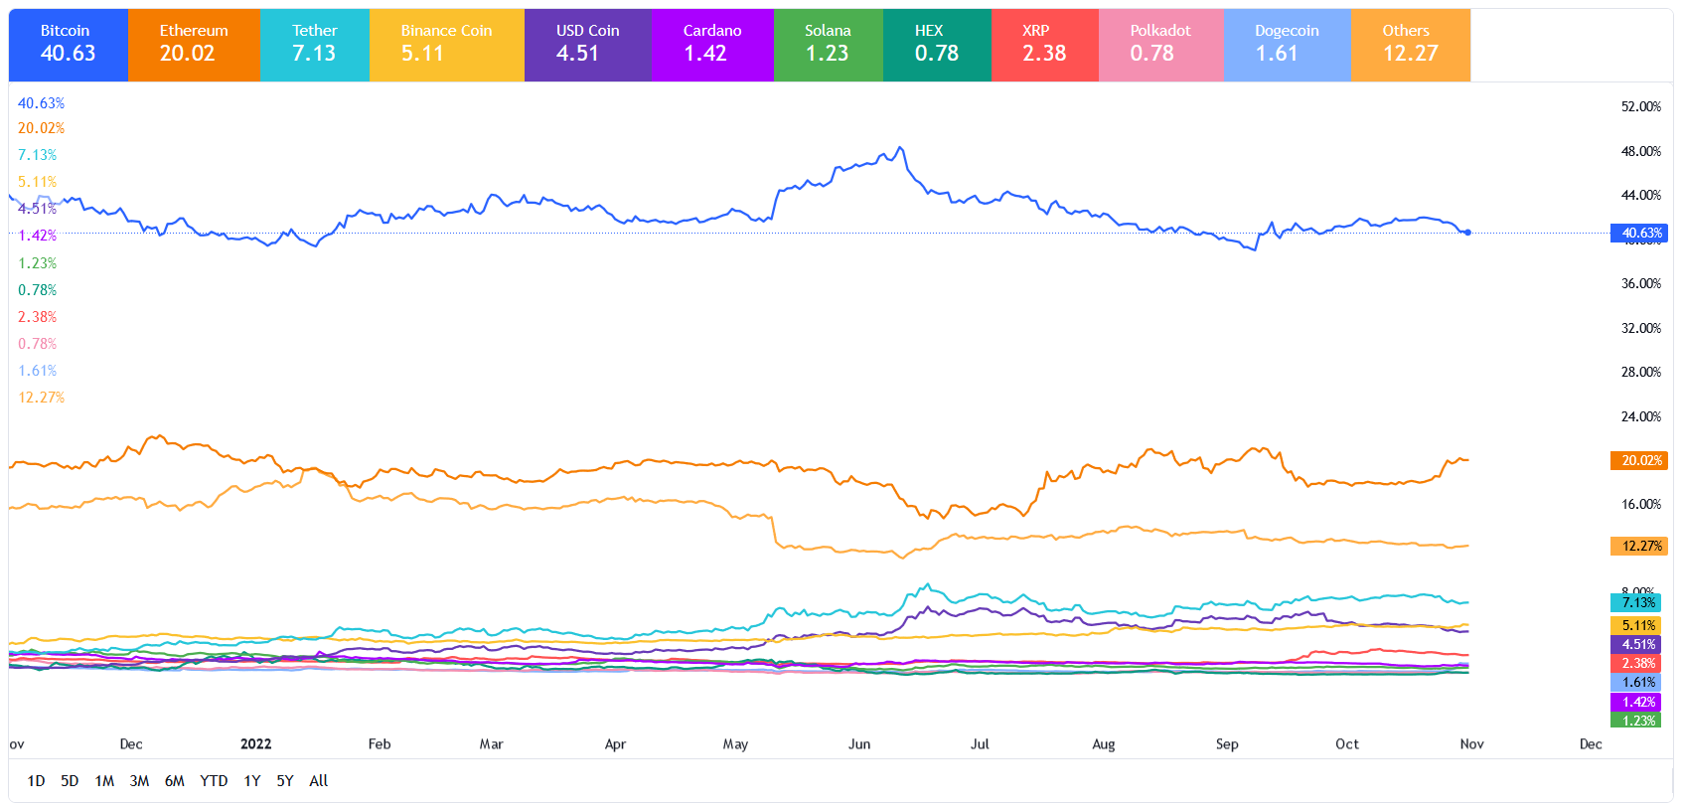The image size is (1684, 807).
Task: Select the Ethereum 20.02 tile
Action: tap(194, 45)
